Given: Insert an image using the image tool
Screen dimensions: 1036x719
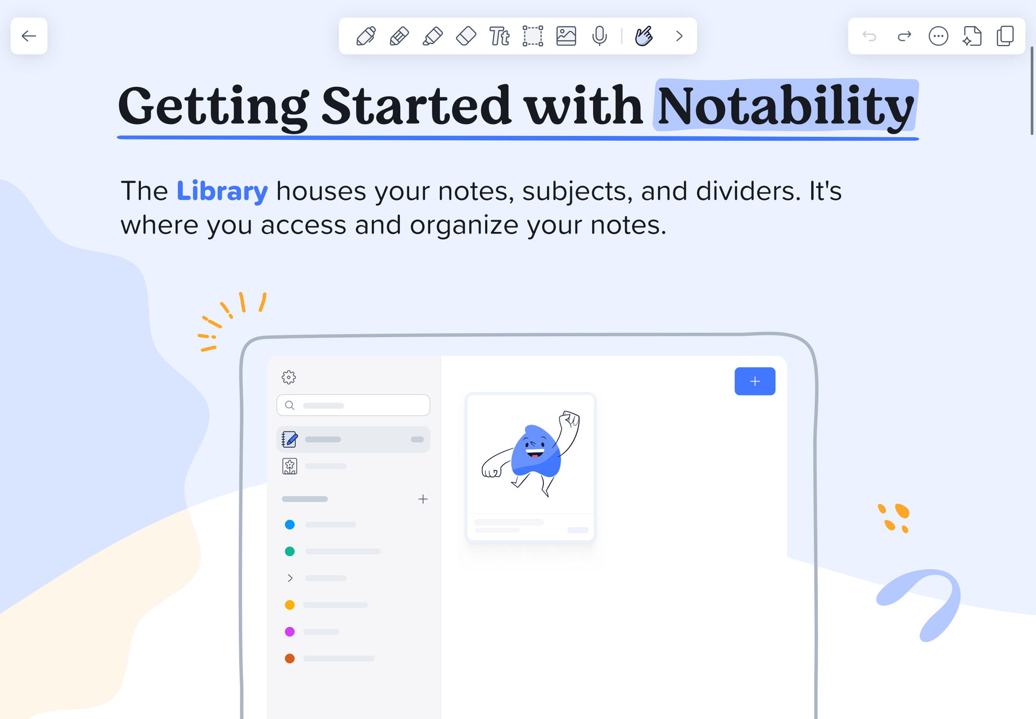Looking at the screenshot, I should click(x=566, y=36).
